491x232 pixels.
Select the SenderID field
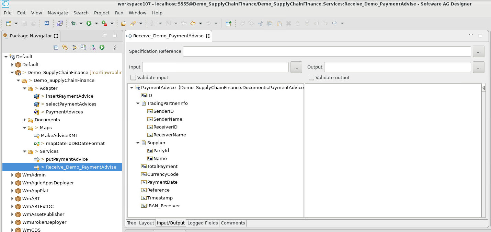[x=163, y=111]
